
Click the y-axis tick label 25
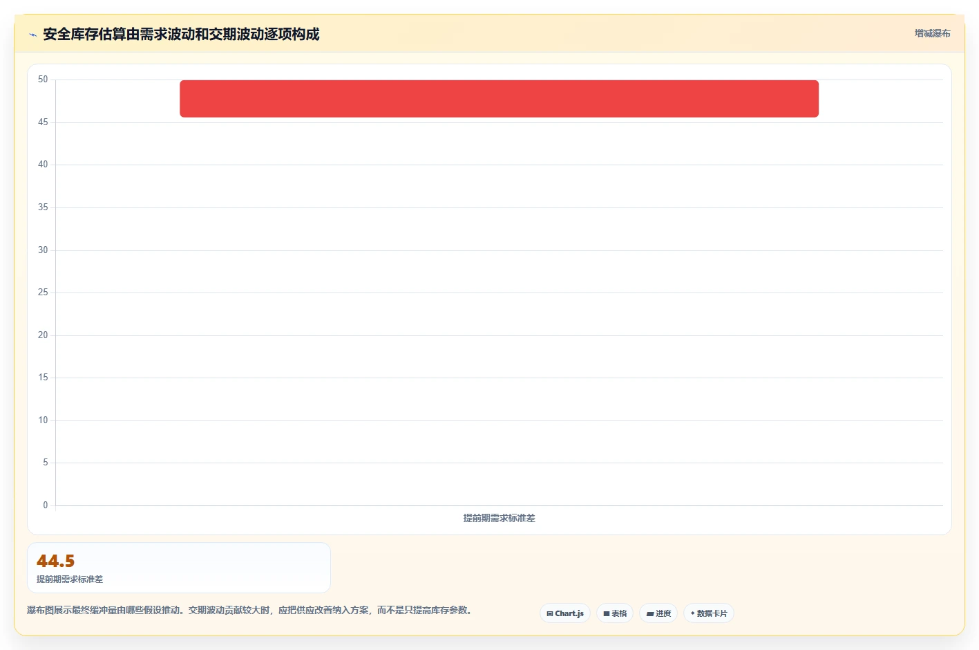point(43,292)
